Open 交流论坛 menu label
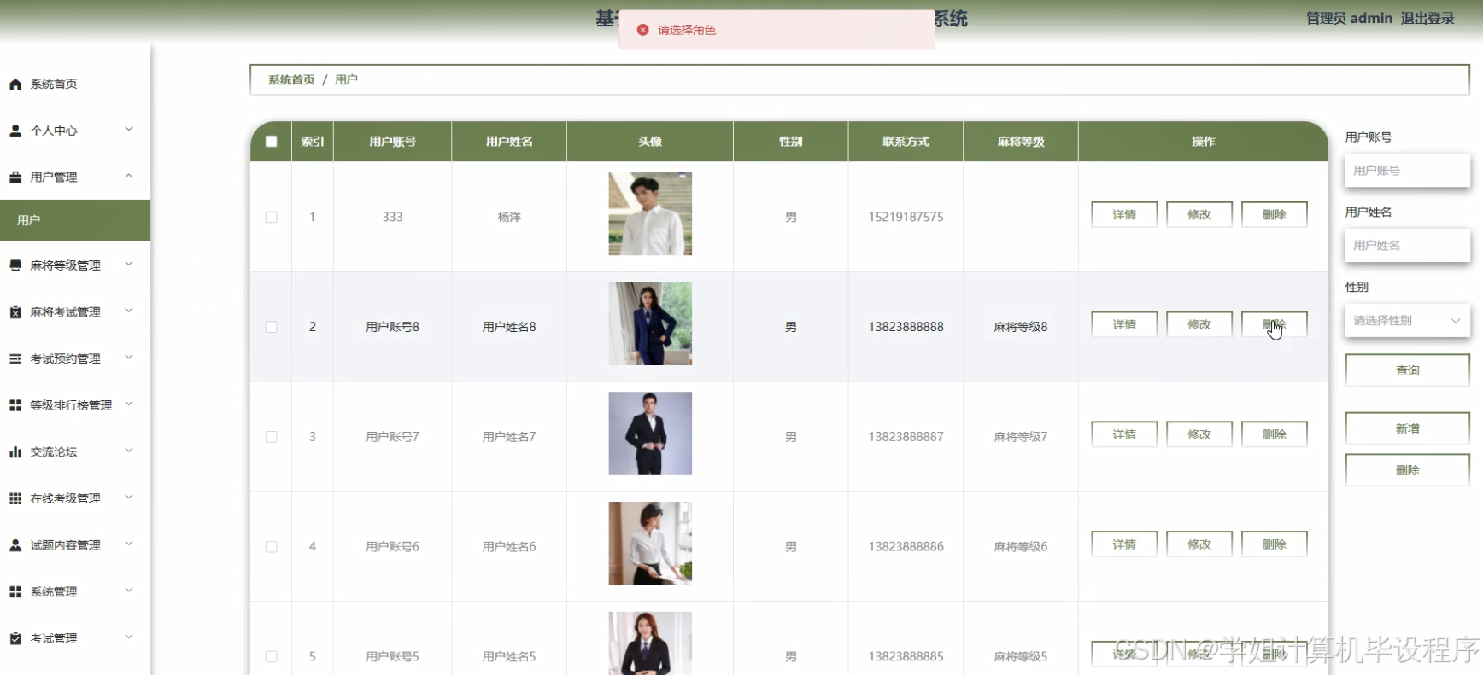This screenshot has width=1483, height=675. [x=54, y=452]
